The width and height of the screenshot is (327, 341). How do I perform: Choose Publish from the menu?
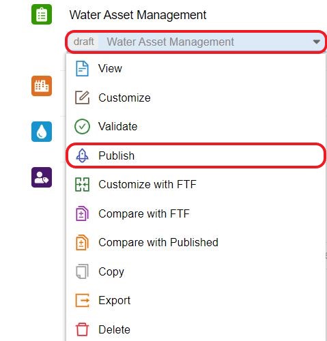pyautogui.click(x=196, y=155)
